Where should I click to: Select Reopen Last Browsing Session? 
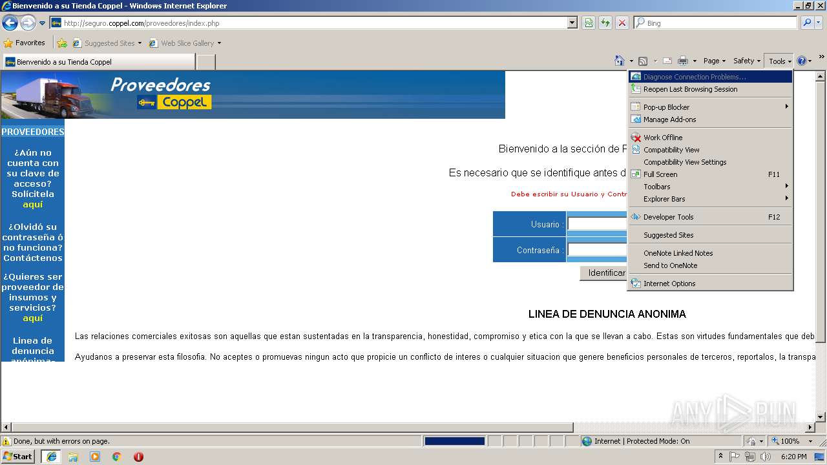tap(710, 89)
